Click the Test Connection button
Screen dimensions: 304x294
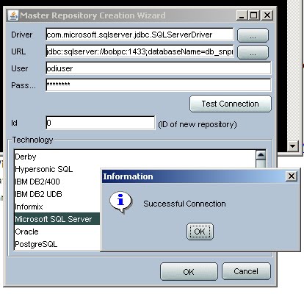click(x=231, y=104)
